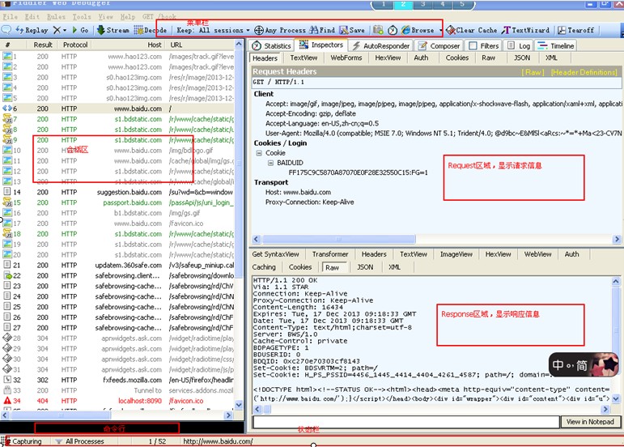This screenshot has height=447, width=624.
Task: Open the View menu
Action: coord(106,17)
